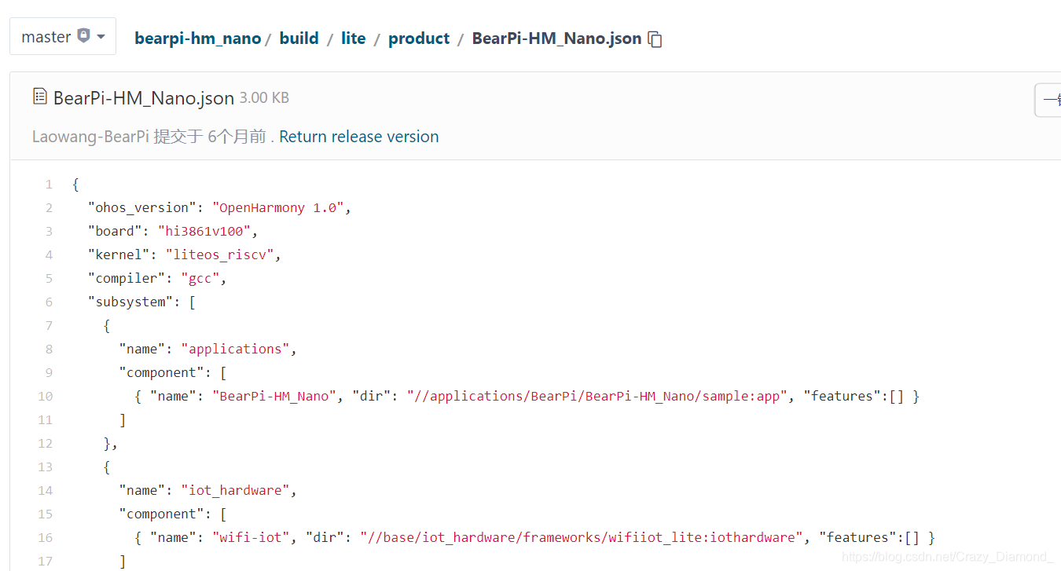The image size is (1061, 571).
Task: Click the "BearPi-HM_Nano" component name value
Action: [x=274, y=397]
